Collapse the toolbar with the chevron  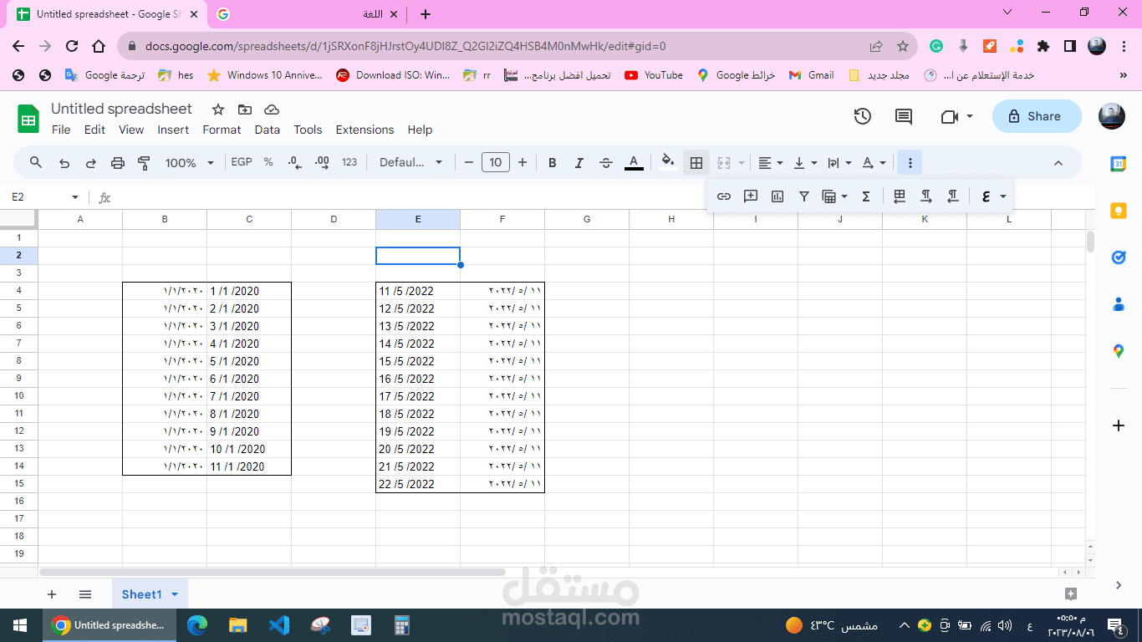[x=1058, y=162]
